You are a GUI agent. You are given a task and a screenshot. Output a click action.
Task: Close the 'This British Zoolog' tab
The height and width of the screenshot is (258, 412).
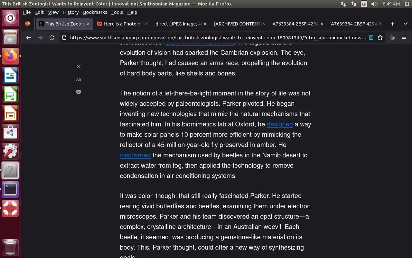tap(88, 24)
